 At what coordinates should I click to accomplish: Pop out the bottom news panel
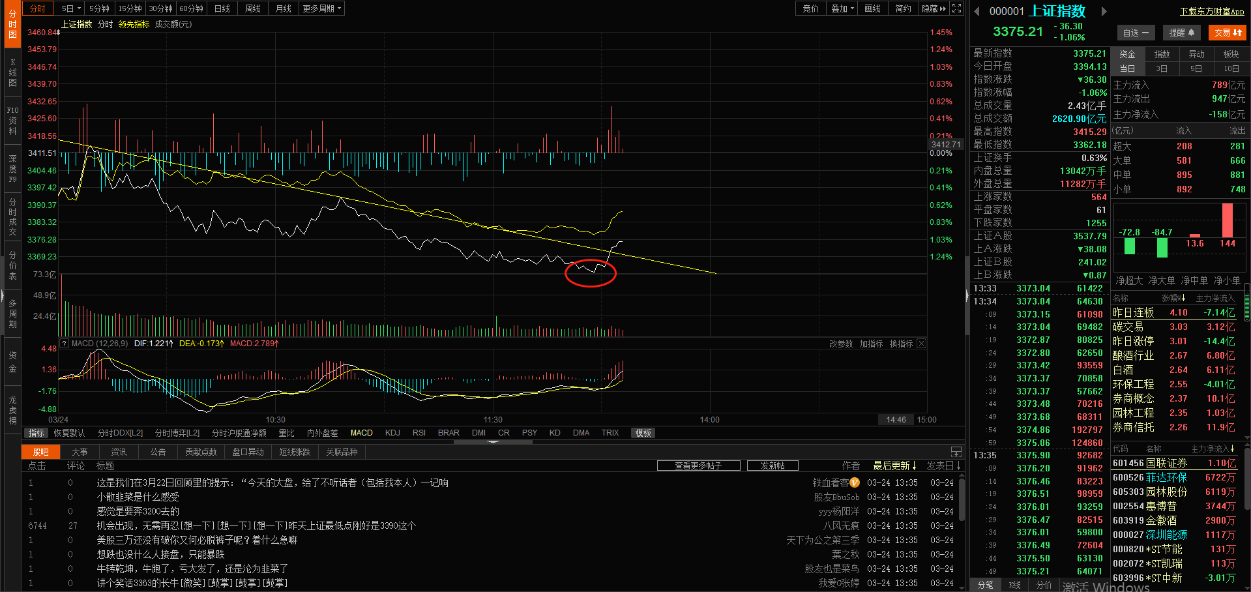(x=956, y=452)
